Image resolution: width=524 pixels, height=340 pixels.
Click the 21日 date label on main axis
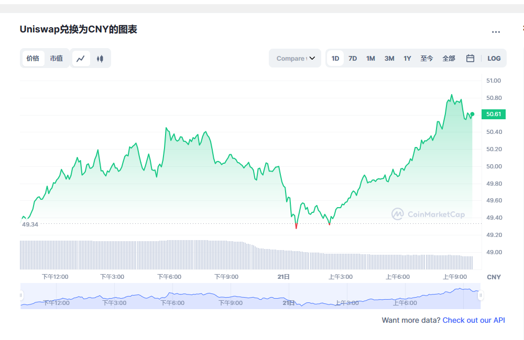coord(283,277)
